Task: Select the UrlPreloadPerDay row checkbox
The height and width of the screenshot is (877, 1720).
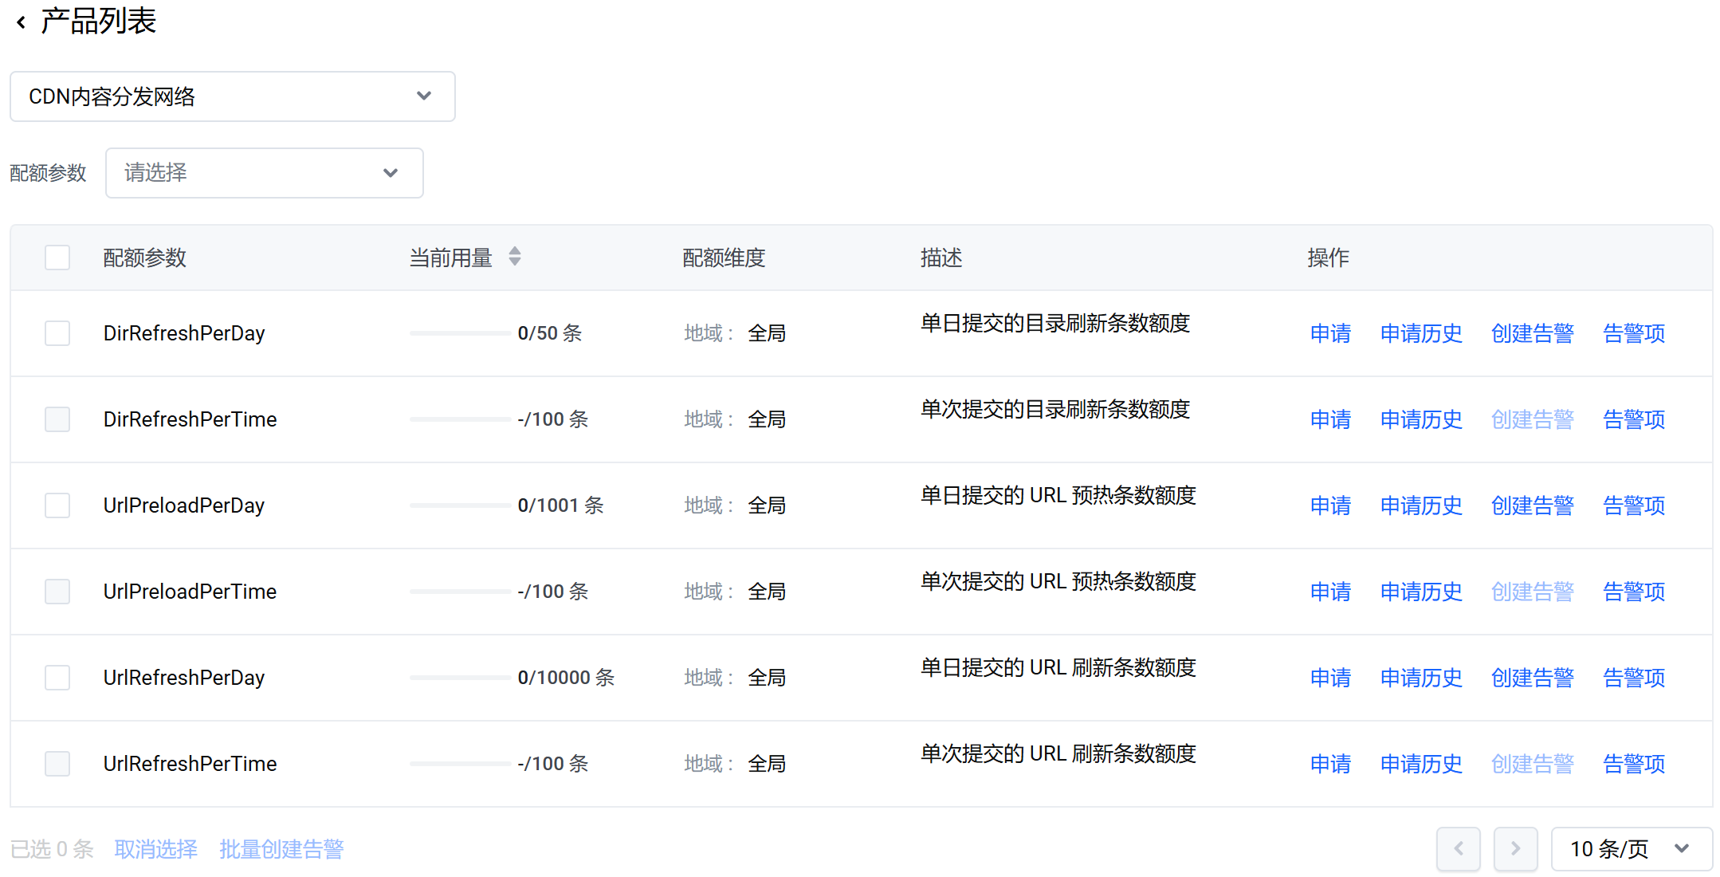Action: 57,505
